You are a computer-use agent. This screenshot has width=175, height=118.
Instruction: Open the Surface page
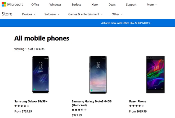[x=76, y=4]
